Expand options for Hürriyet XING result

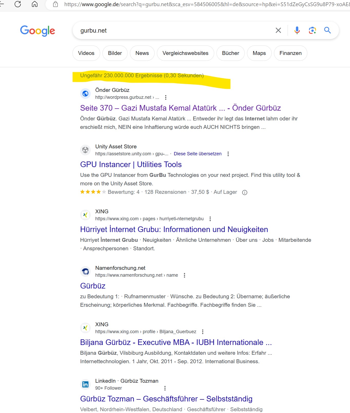pos(210,219)
